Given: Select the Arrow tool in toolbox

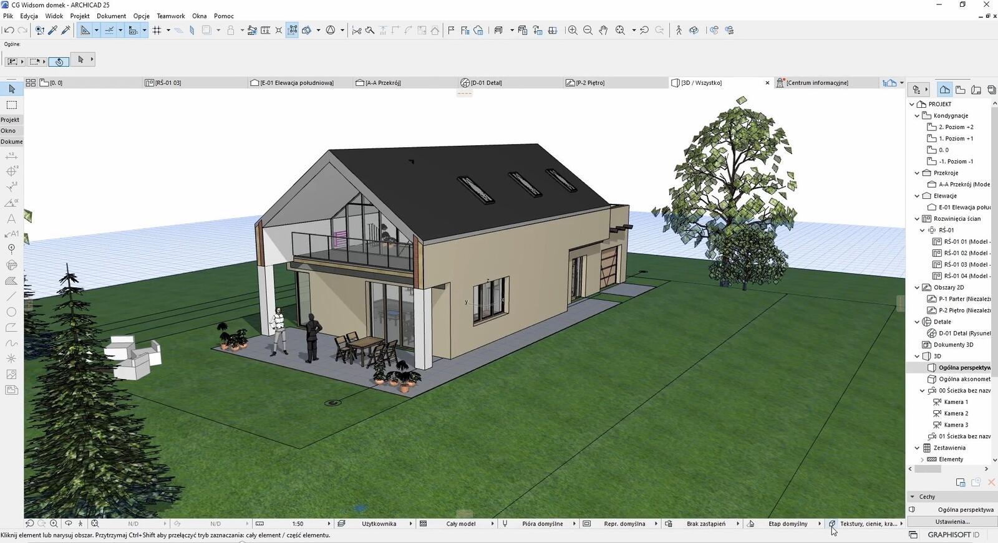Looking at the screenshot, I should click(x=11, y=89).
